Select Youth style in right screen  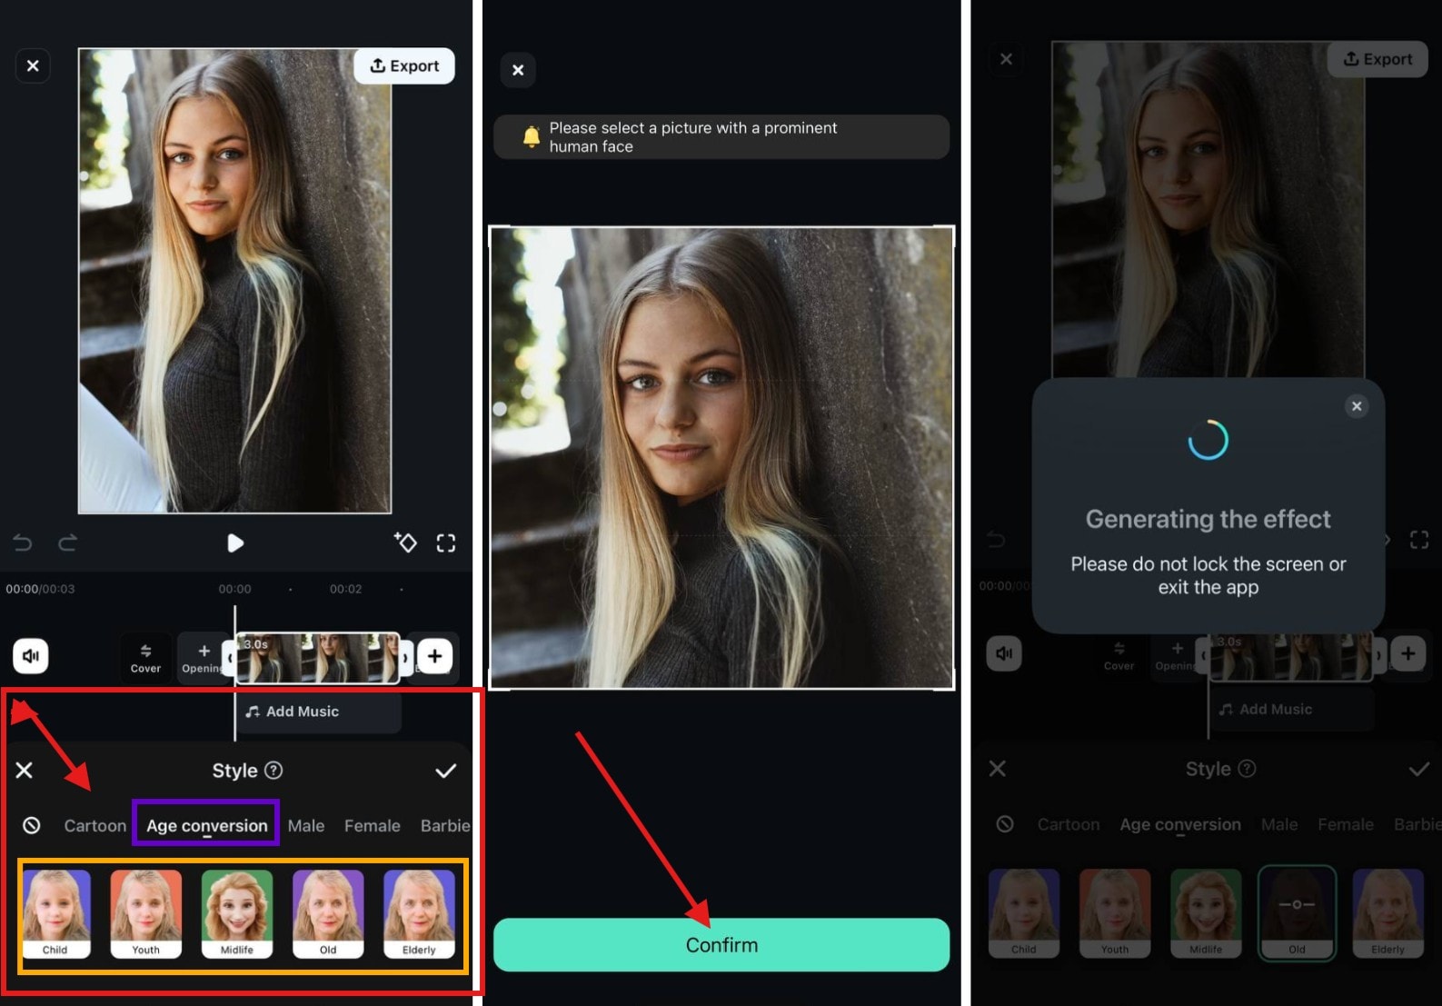point(1115,912)
